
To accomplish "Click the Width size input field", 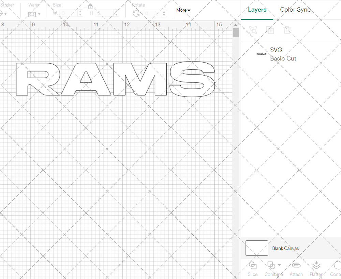I will click(68, 13).
